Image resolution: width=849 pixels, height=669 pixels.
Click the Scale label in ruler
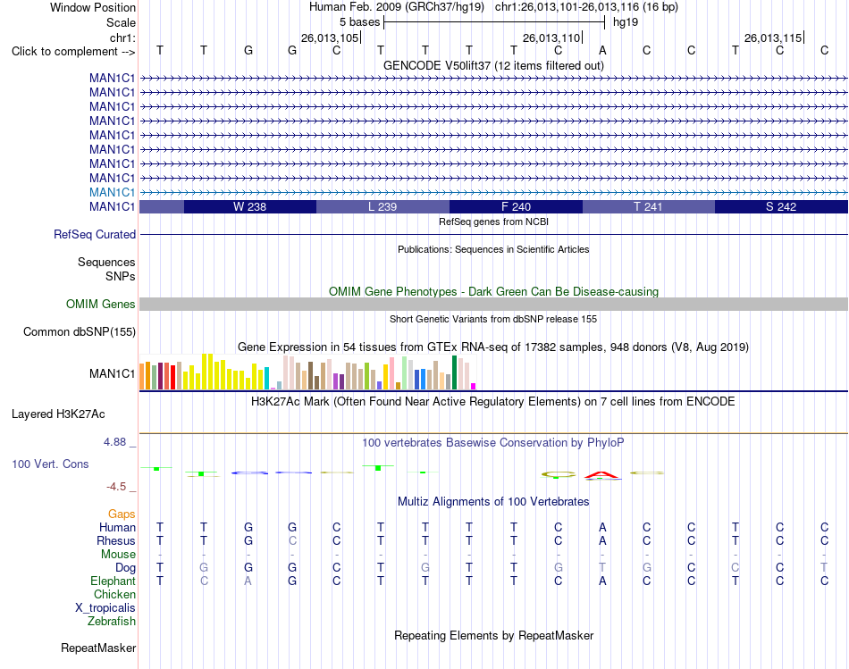[121, 22]
